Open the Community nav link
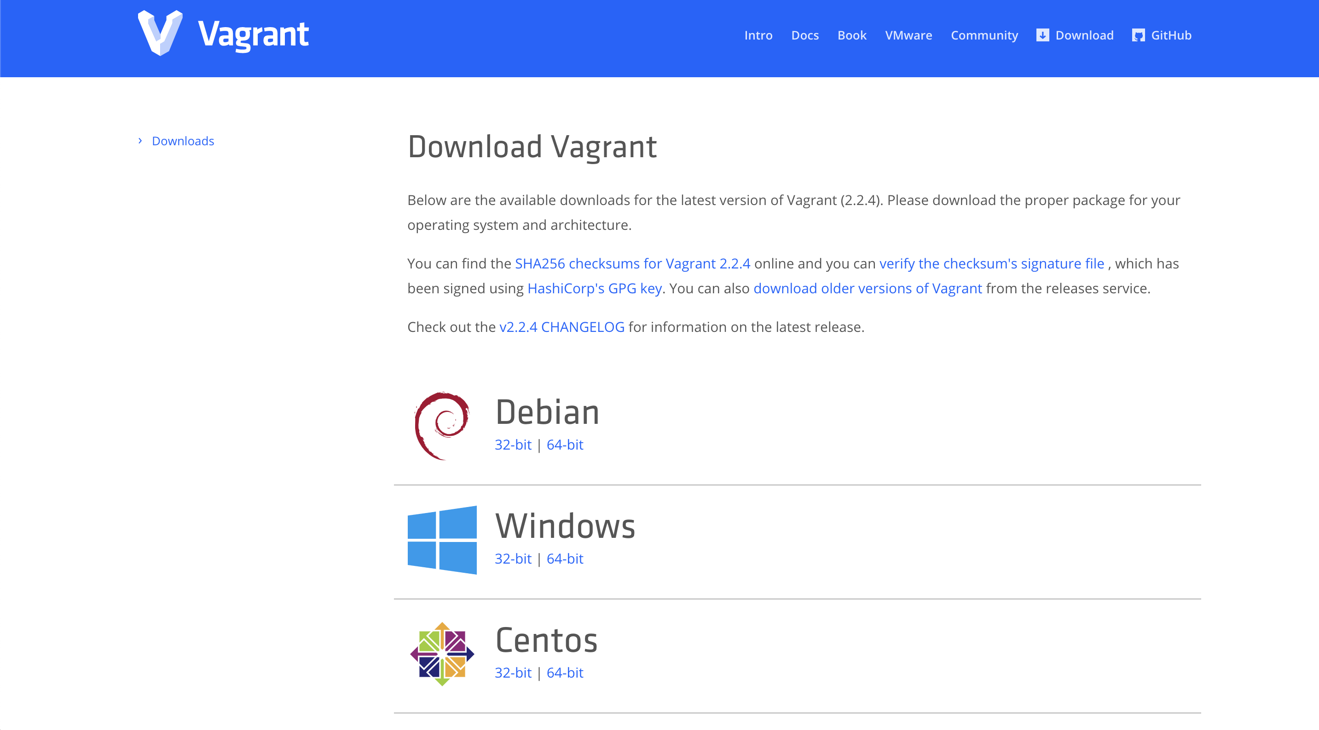The width and height of the screenshot is (1319, 730). point(984,35)
